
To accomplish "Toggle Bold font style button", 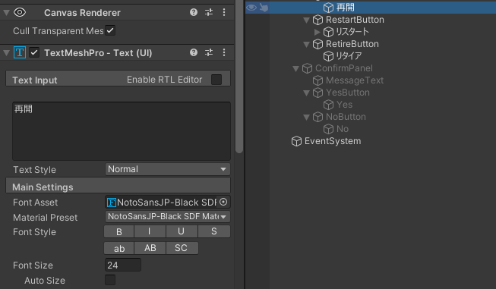I will coord(119,231).
